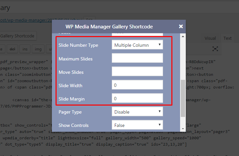Click the del quicktag button

click(12, 49)
